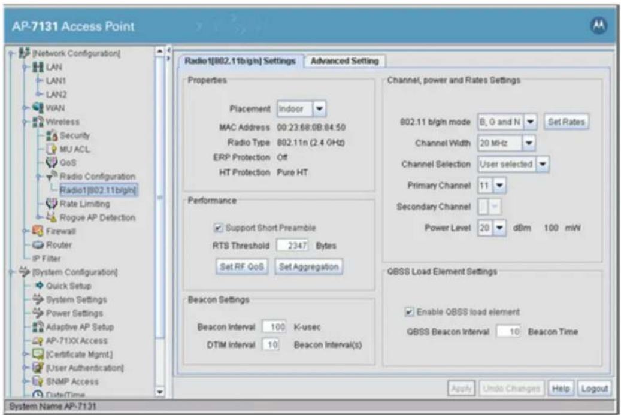Click the Set Aggregation button
Image resolution: width=621 pixels, height=415 pixels.
click(x=308, y=266)
